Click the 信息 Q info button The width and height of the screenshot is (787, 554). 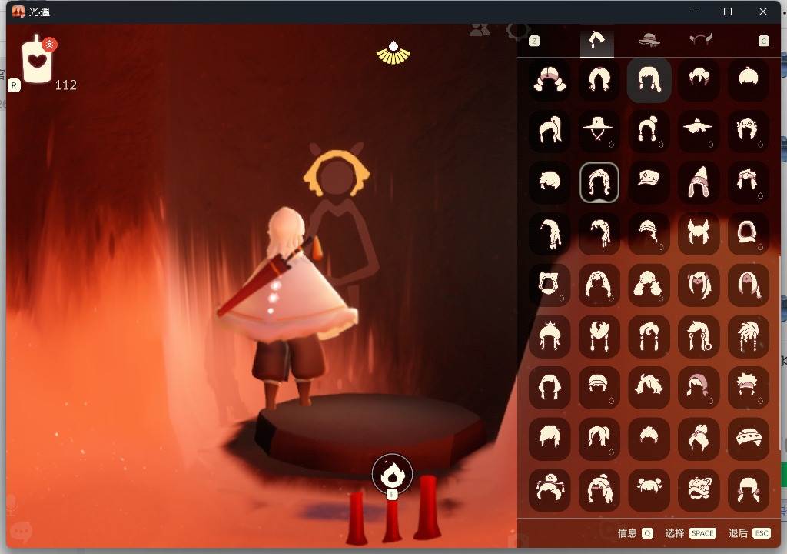[x=635, y=533]
